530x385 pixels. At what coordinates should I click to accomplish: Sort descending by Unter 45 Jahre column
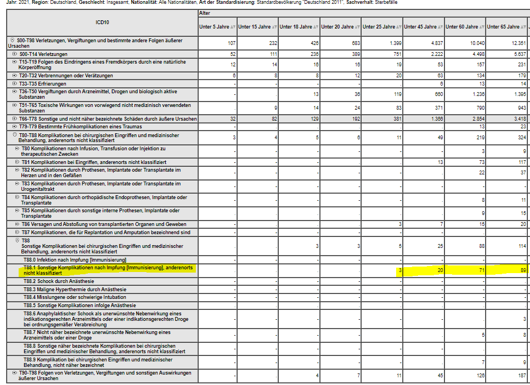[x=441, y=27]
